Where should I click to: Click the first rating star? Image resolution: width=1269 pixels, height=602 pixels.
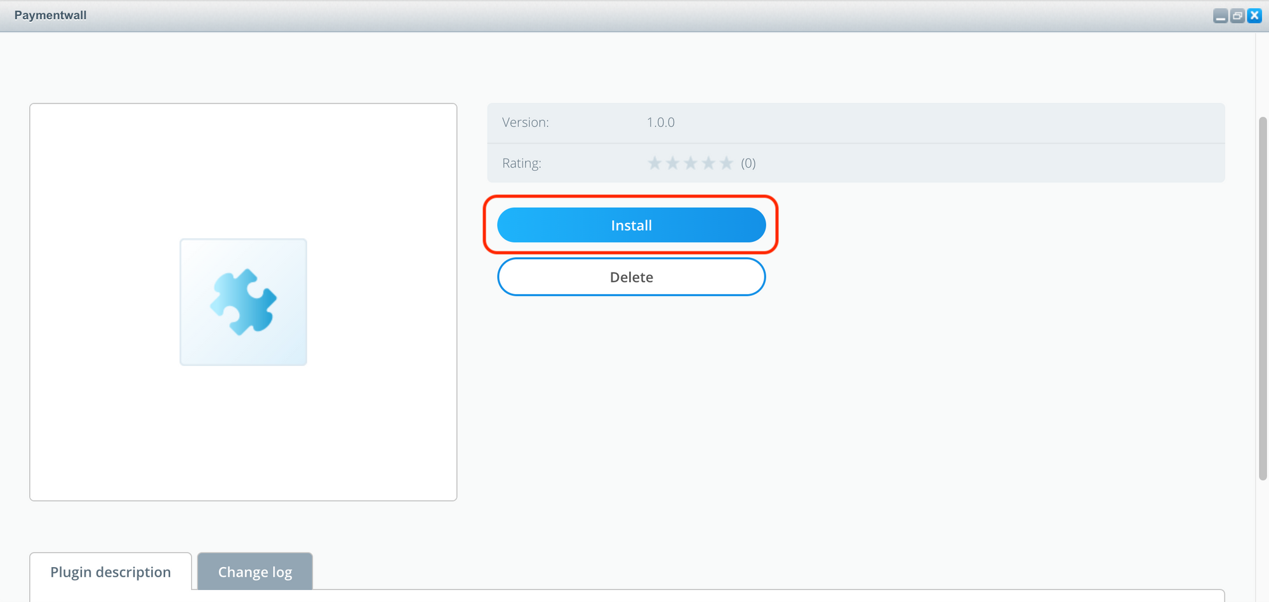654,163
